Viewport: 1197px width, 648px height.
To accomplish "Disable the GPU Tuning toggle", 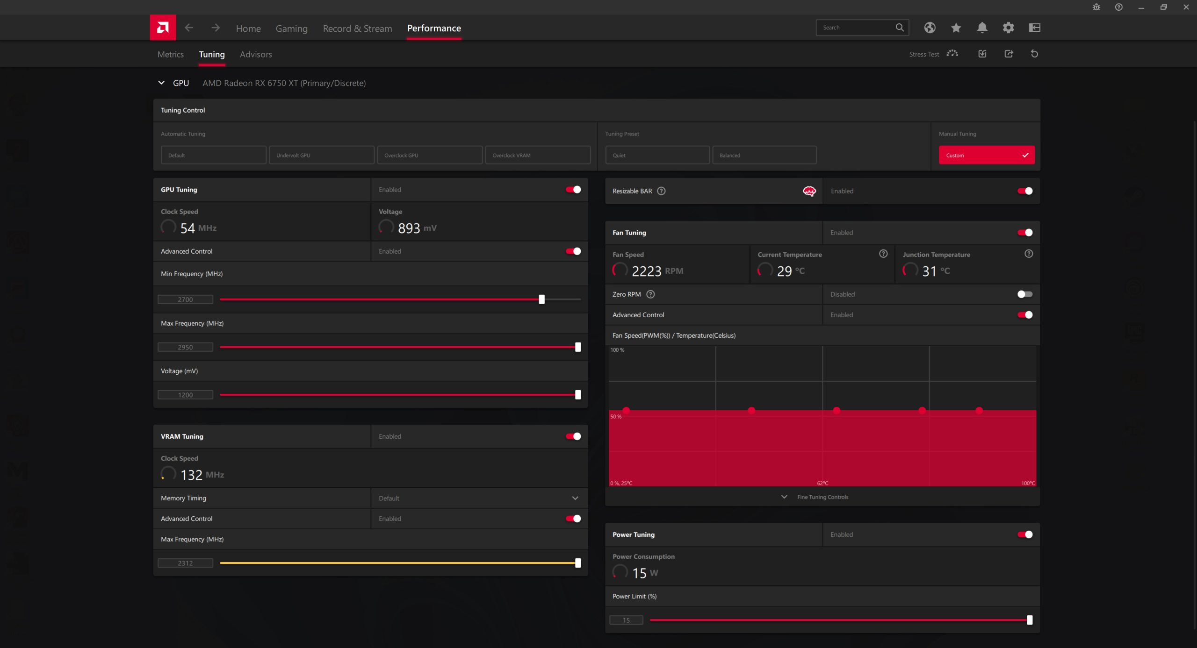I will 573,189.
